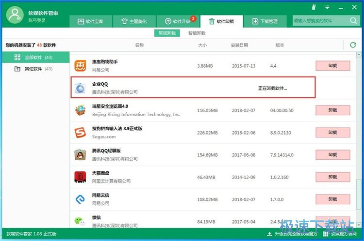Click 惠惠购物助手 app icon
Viewport: 364px width, 241px height.
(x=80, y=66)
